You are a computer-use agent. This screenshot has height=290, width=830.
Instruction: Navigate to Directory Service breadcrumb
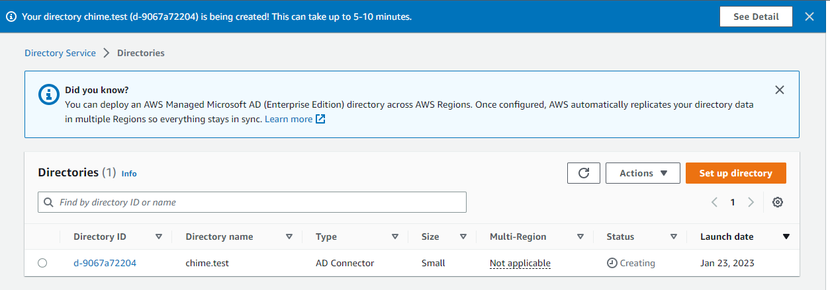point(60,53)
